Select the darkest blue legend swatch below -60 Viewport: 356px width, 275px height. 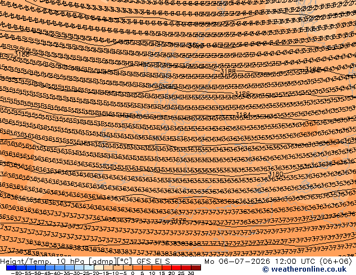[x=11, y=268]
